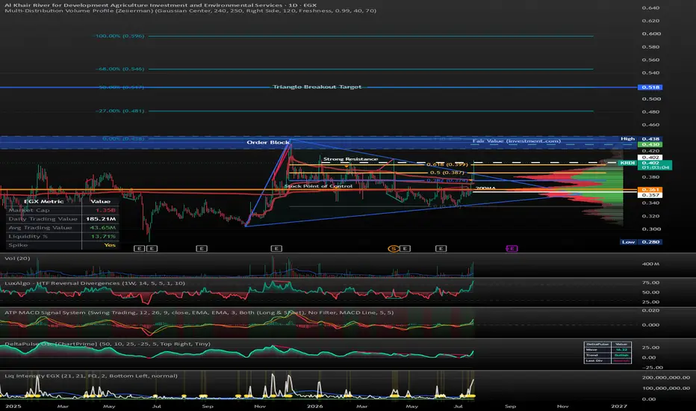Click the chart title Al Khair River symbol legend

click(161, 5)
